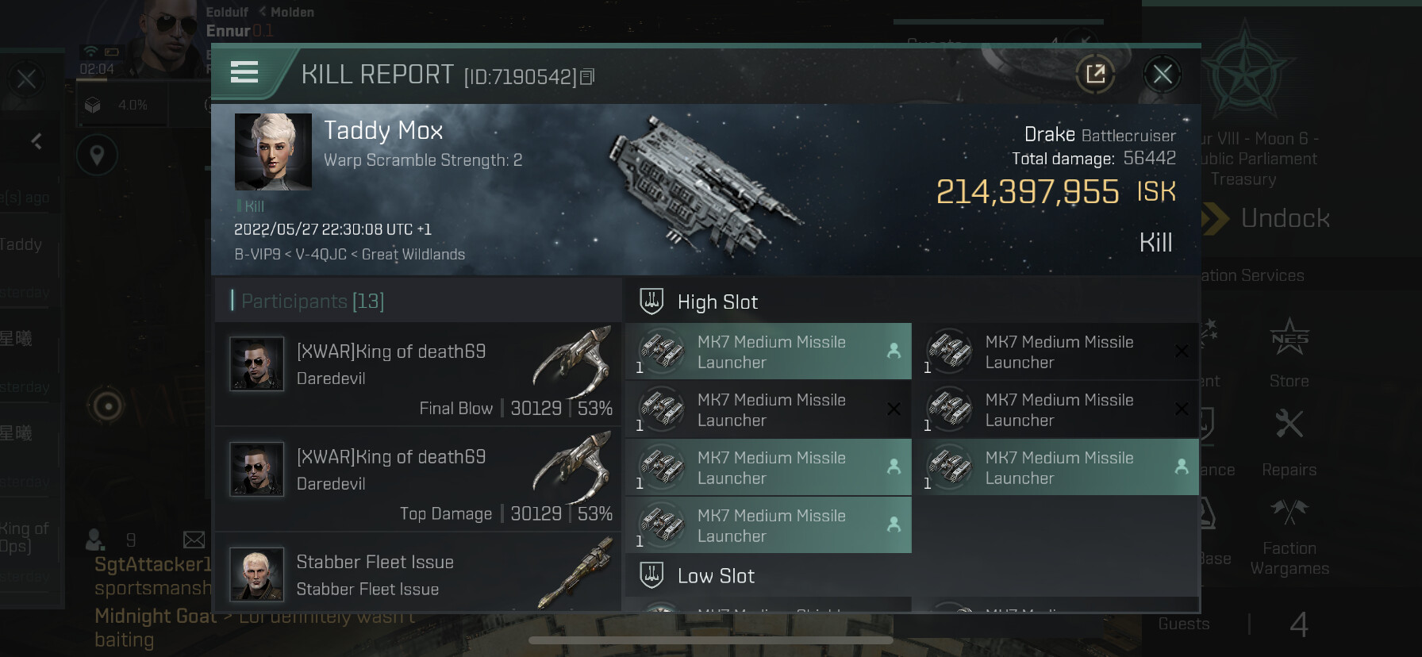
Task: Expand the Low Slot section
Action: pyautogui.click(x=716, y=576)
